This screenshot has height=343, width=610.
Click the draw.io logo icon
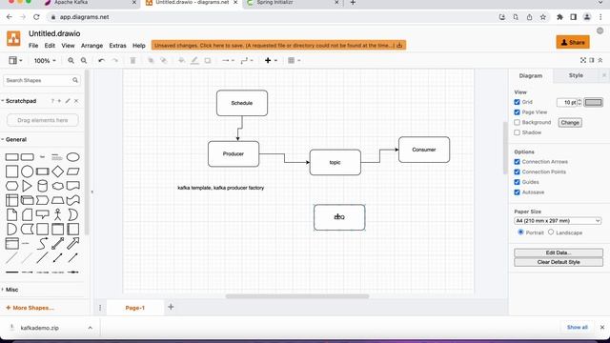[x=13, y=38]
